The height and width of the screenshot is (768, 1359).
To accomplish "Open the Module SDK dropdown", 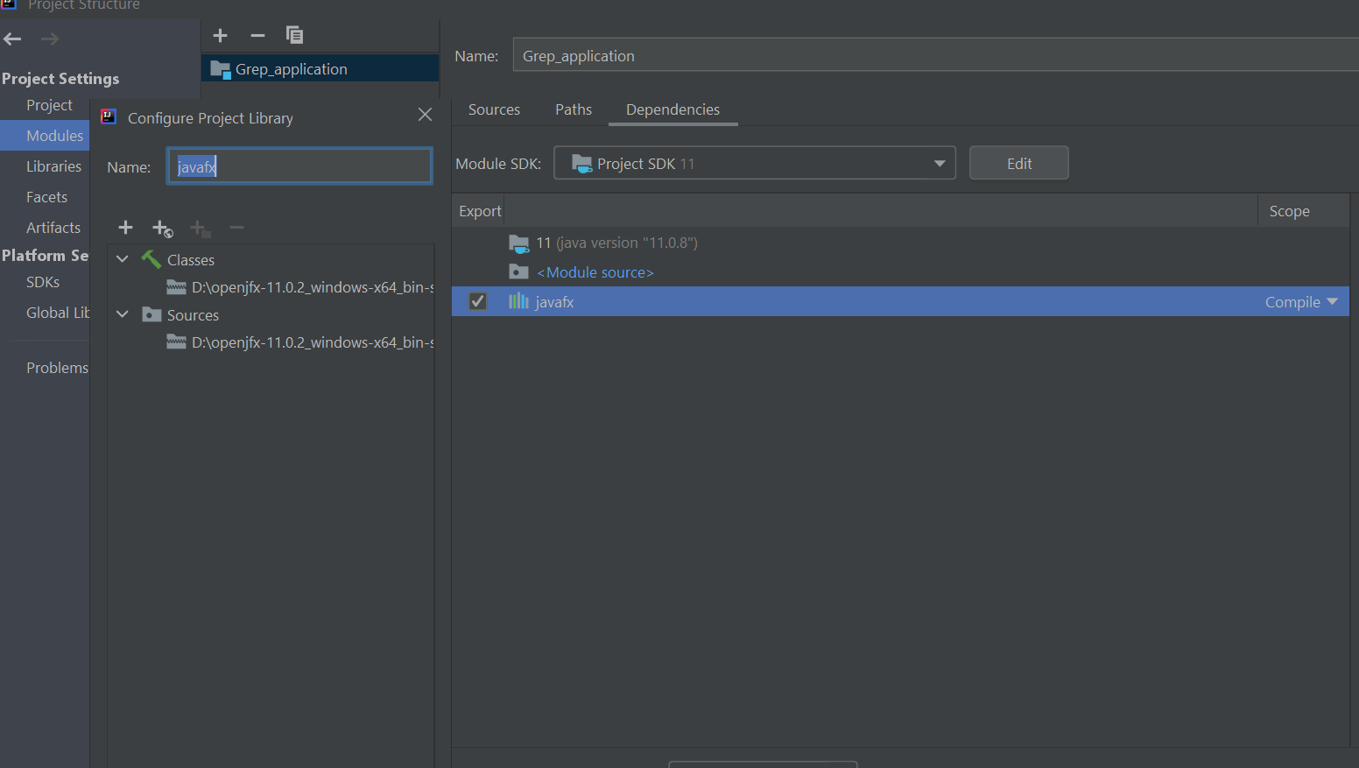I will tap(755, 163).
